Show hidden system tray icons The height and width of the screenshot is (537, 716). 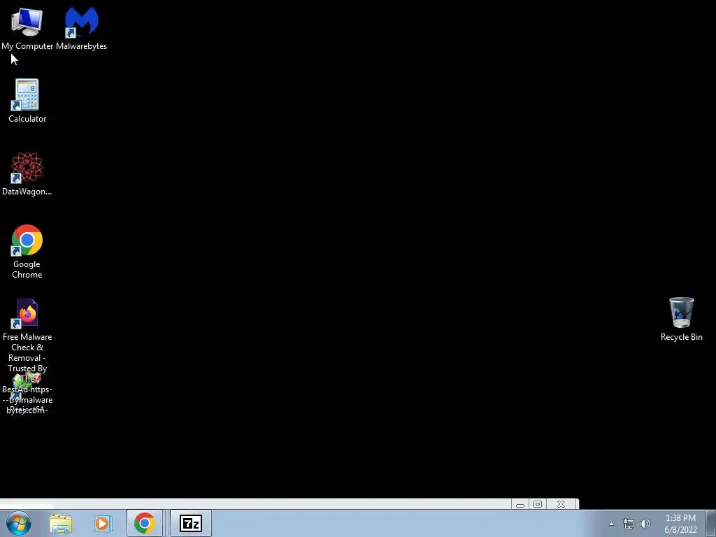pyautogui.click(x=611, y=524)
